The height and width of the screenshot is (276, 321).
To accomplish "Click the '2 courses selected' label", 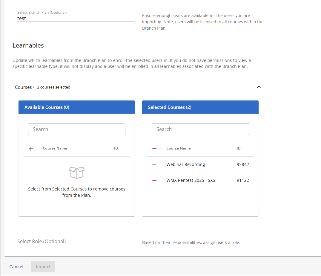I will click(53, 87).
